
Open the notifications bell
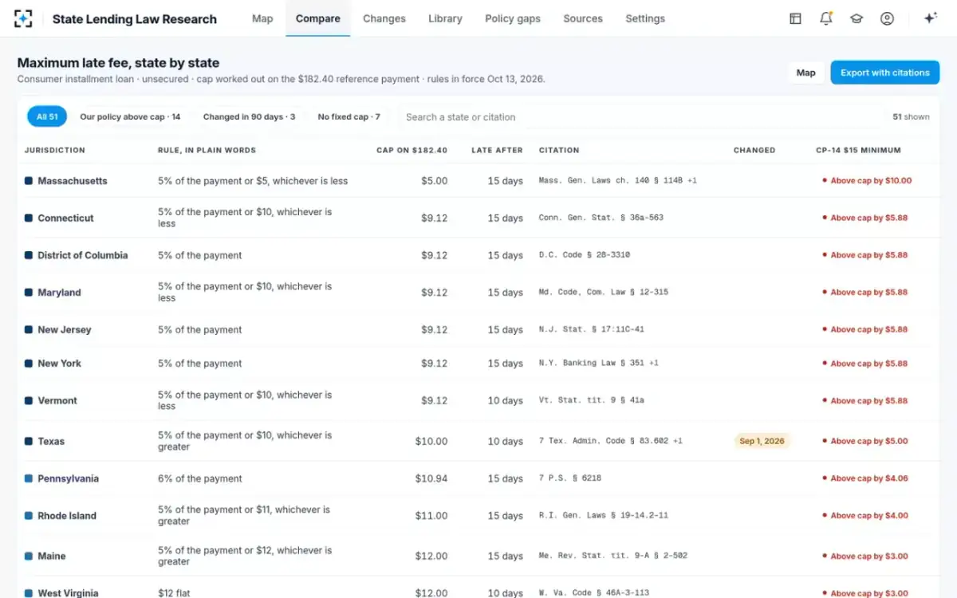point(826,18)
